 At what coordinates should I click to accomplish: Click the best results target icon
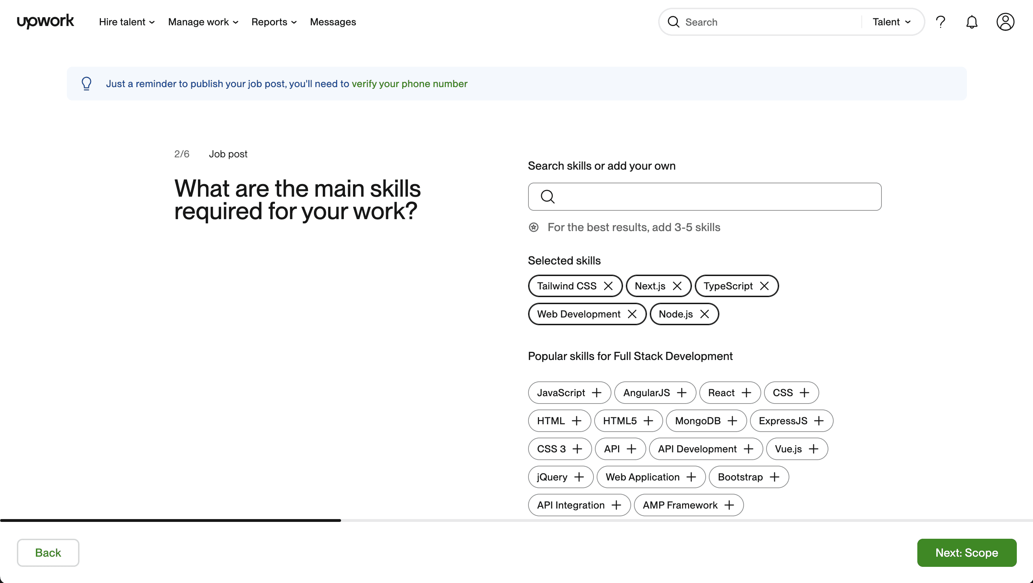click(x=533, y=227)
